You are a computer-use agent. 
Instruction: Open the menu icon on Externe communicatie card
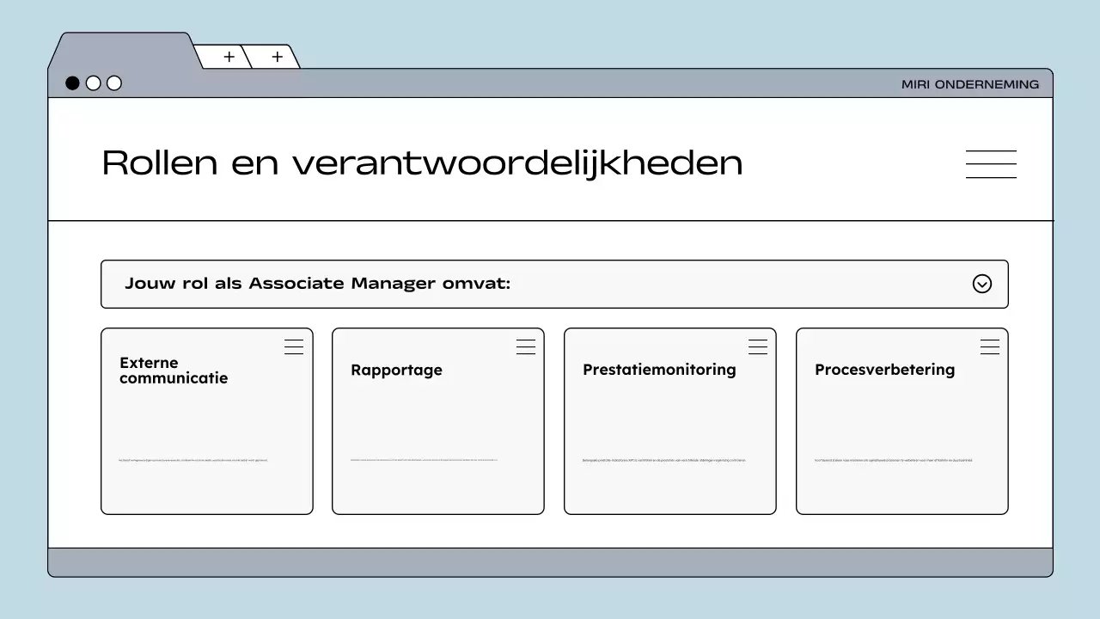pos(294,346)
